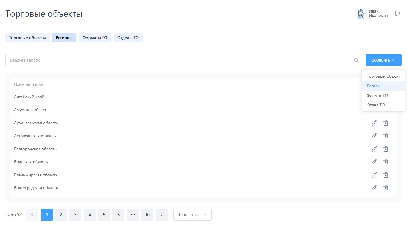Open the Добавить dropdown button
Viewport: 408px width, 235px height.
point(383,60)
